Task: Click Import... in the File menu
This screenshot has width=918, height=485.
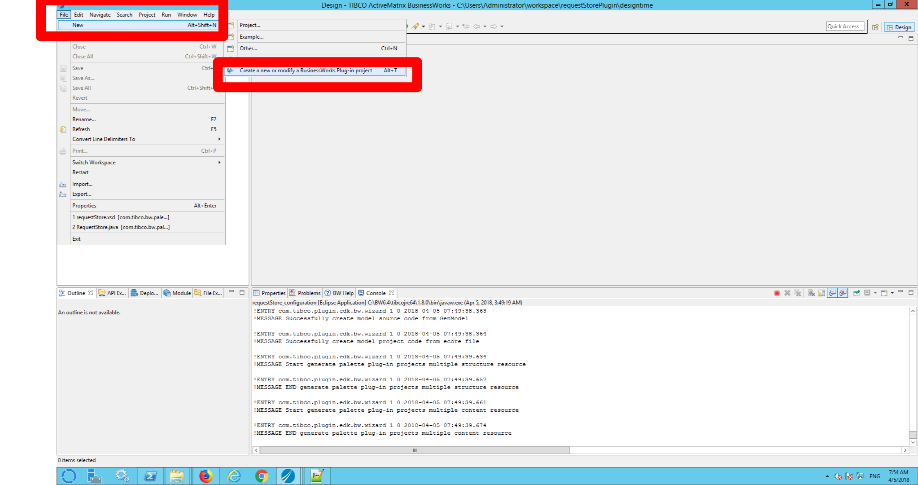Action: tap(141, 184)
